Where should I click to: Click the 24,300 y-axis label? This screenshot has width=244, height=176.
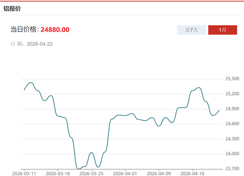click(232, 139)
